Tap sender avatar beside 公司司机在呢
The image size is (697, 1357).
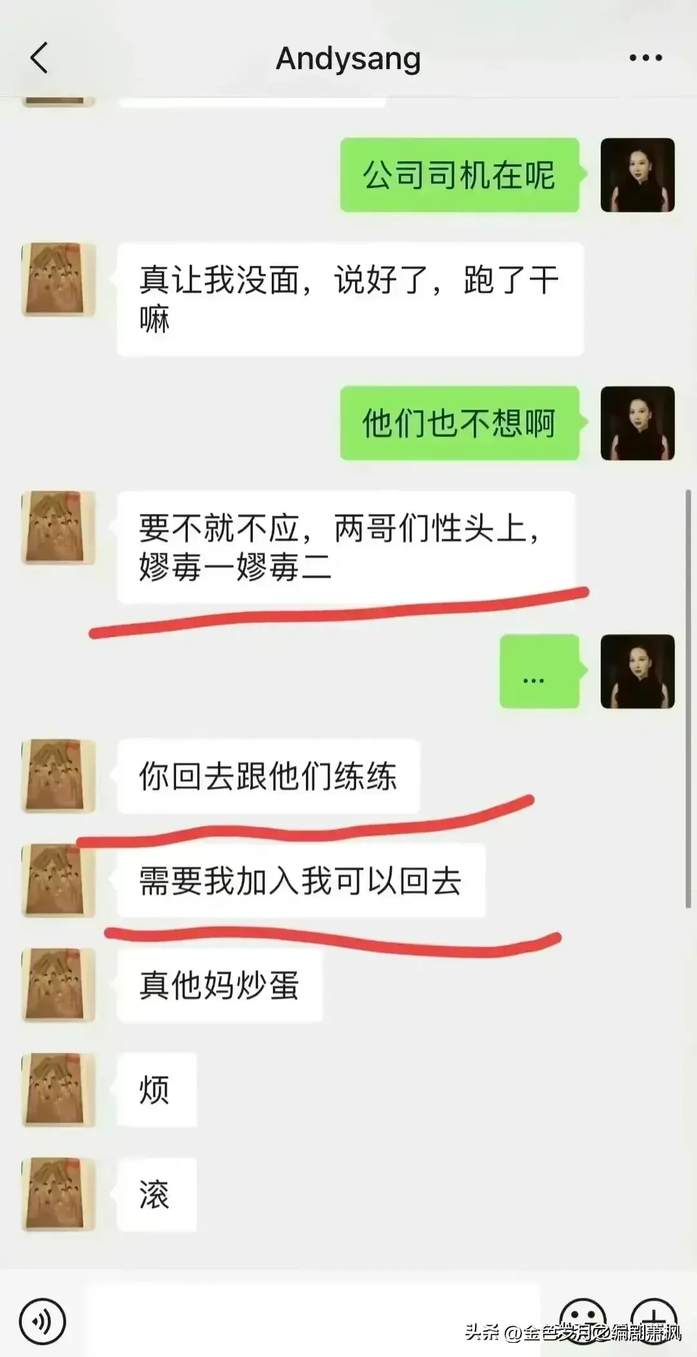click(638, 175)
